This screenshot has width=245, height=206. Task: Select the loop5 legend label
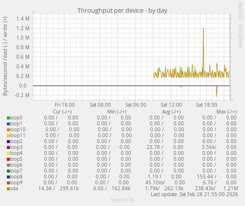click(16, 159)
